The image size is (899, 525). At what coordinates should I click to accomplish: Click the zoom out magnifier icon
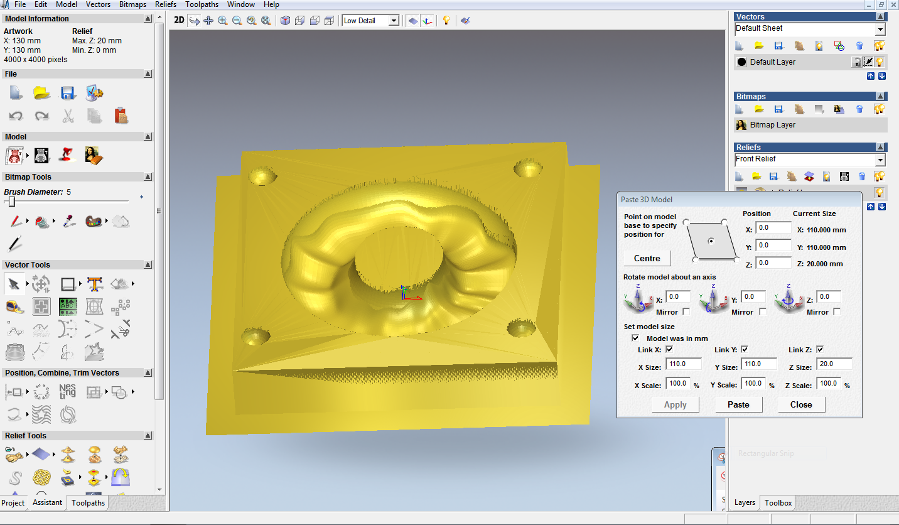tap(237, 20)
